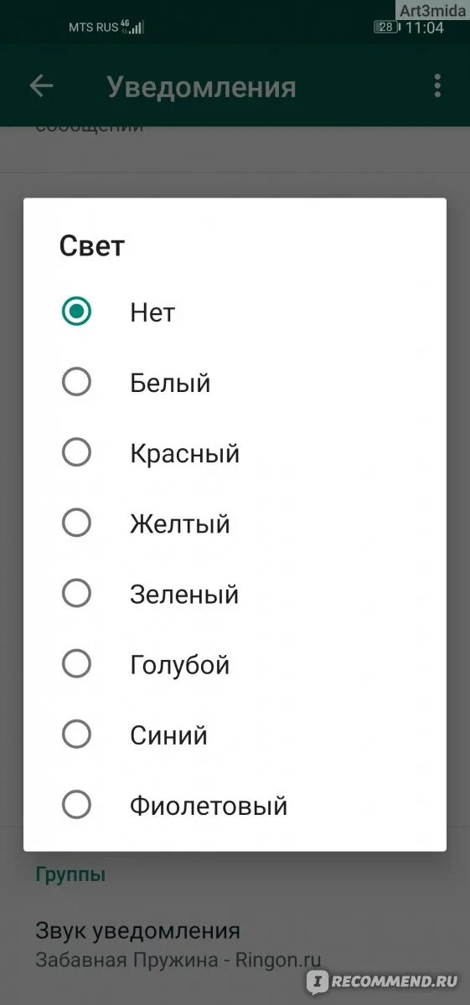
Task: Select the Зеленый radio button
Action: [x=76, y=595]
